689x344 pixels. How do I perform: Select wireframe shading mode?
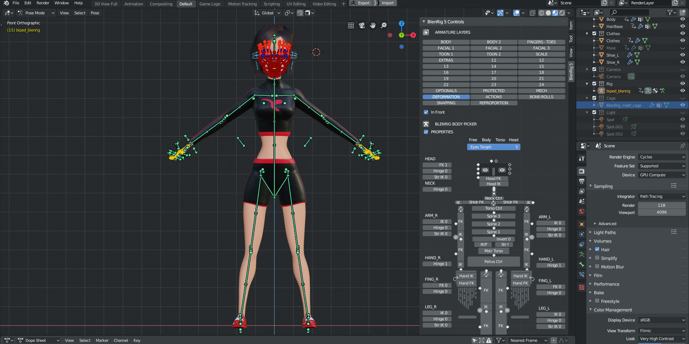pos(542,13)
